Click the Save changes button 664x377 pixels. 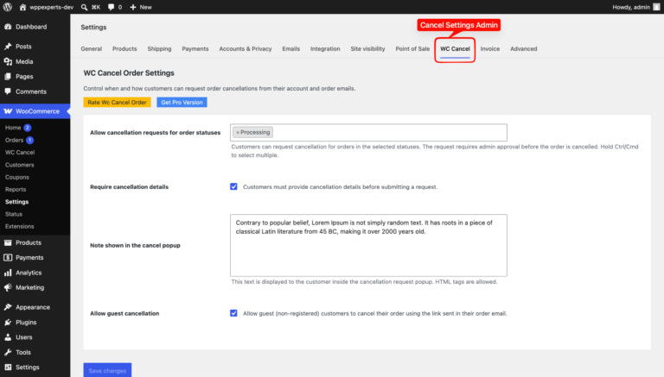point(107,370)
